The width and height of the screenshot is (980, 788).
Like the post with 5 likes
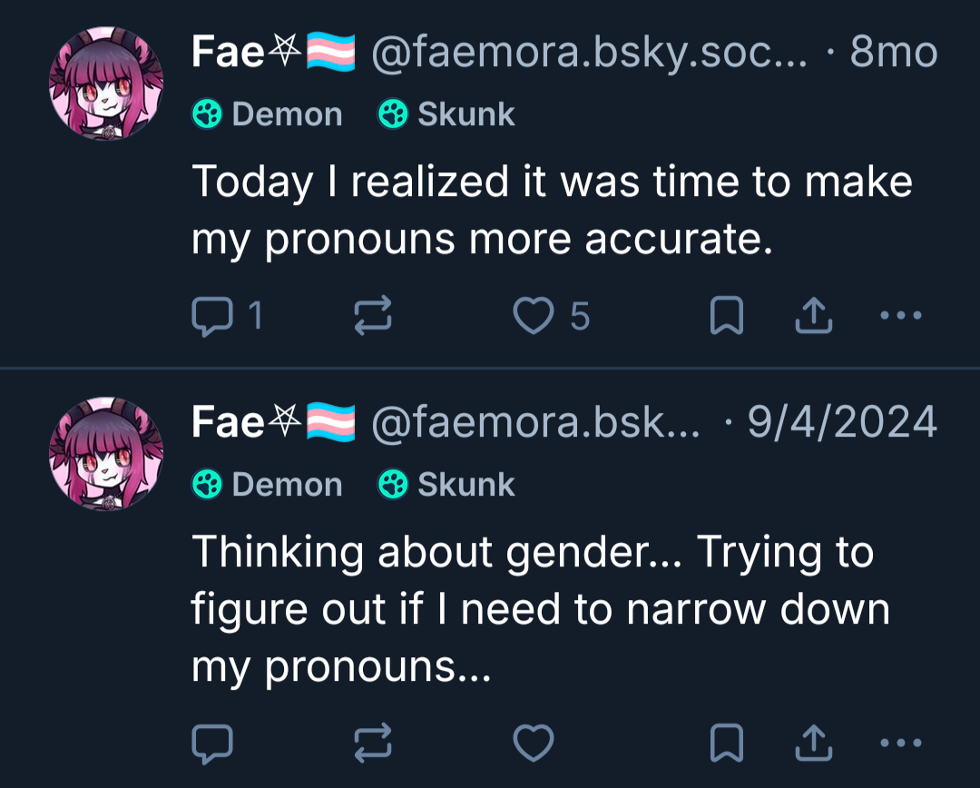[533, 316]
